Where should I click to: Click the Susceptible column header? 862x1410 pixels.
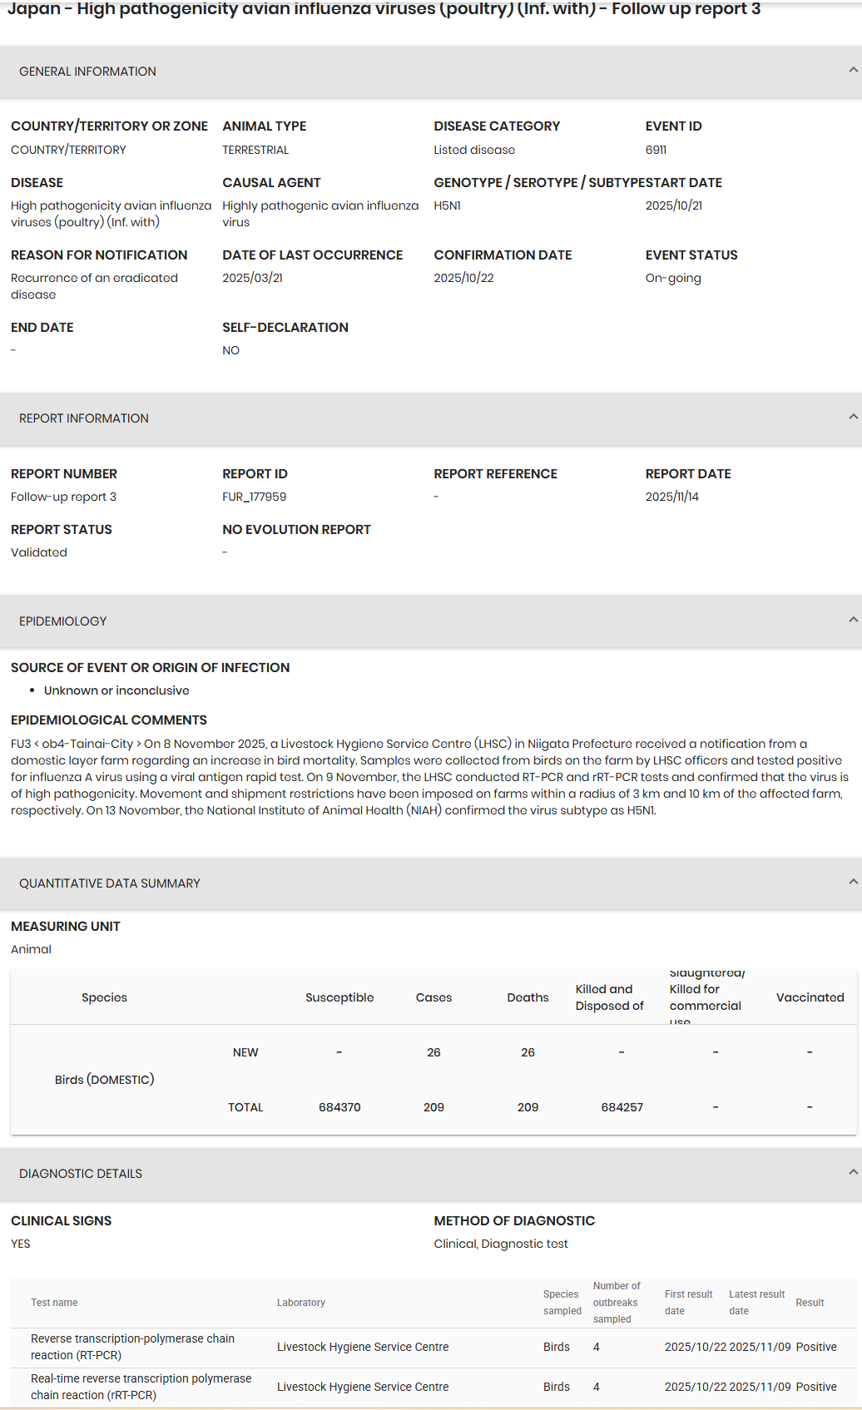pos(339,997)
